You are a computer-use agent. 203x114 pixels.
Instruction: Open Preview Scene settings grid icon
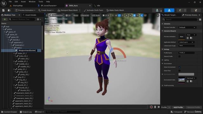[200, 20]
